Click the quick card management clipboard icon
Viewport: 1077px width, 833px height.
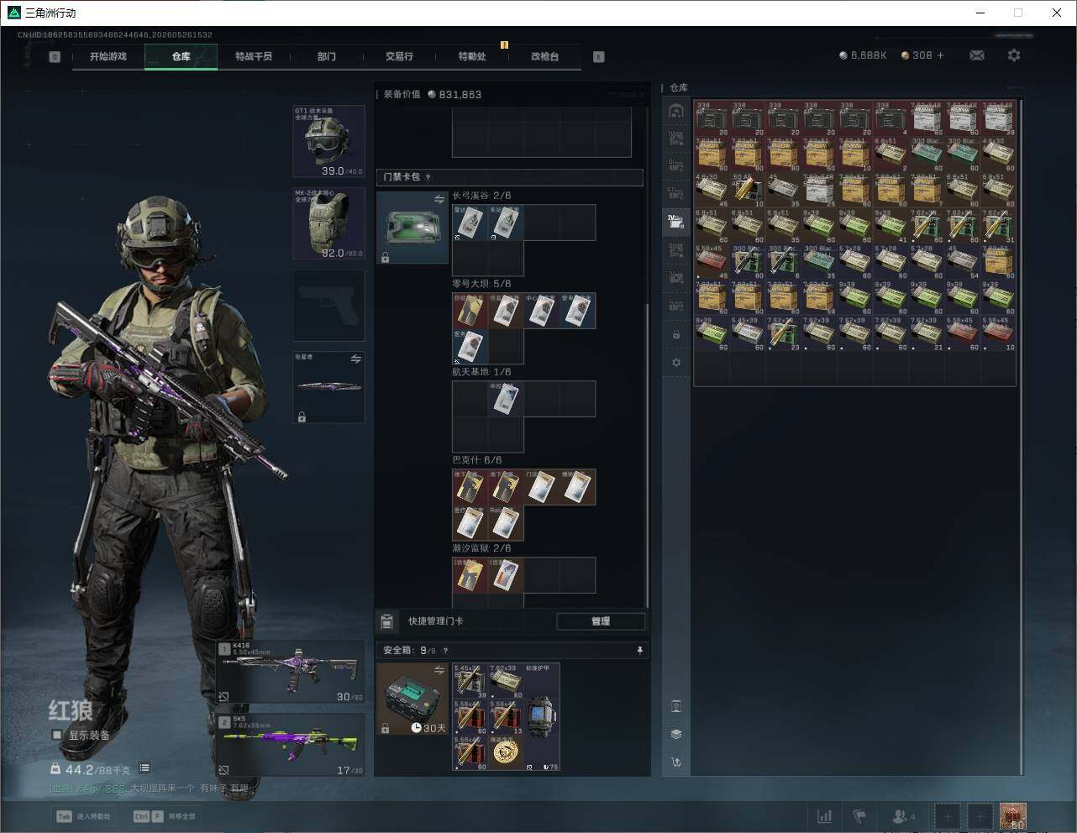[386, 621]
